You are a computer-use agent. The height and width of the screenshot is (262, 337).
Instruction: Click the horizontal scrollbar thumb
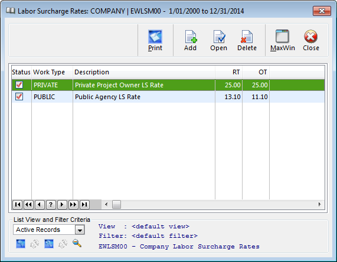pyautogui.click(x=116, y=204)
